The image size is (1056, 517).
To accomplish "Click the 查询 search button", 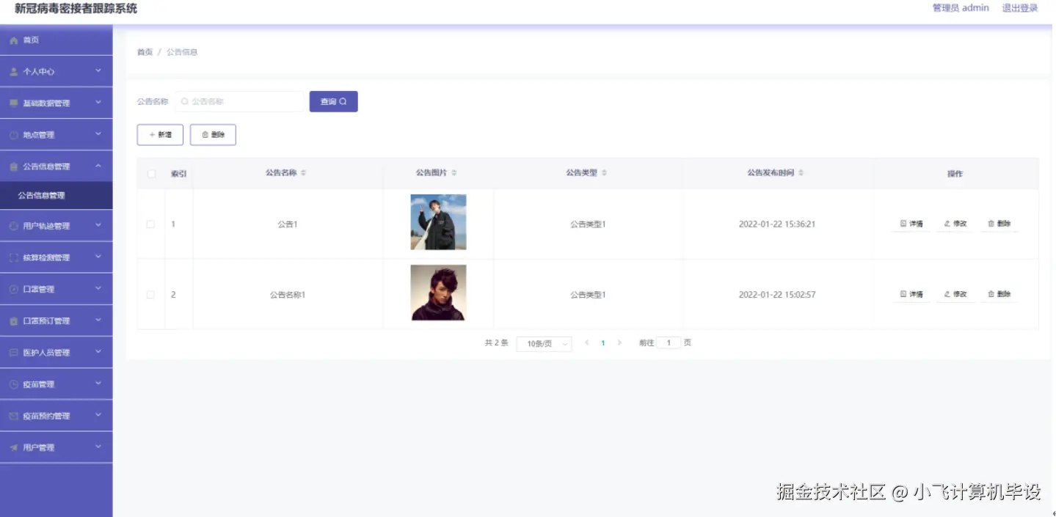I will tap(334, 102).
